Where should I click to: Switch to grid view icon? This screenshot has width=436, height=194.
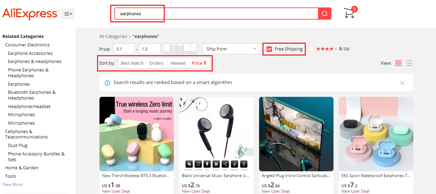398,63
